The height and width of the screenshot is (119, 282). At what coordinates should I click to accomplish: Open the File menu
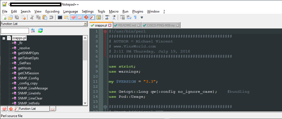[5, 11]
